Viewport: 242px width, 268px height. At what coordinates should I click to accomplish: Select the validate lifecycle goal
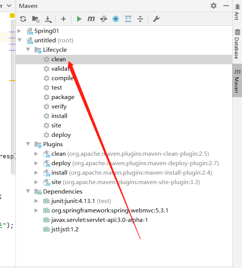pyautogui.click(x=60, y=69)
